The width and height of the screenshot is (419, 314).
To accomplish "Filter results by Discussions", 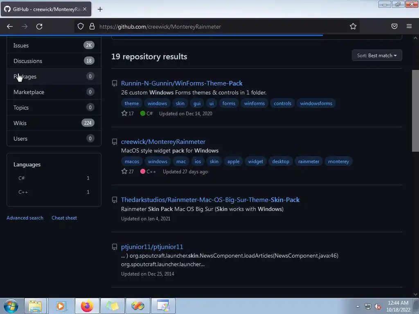I will (54, 61).
